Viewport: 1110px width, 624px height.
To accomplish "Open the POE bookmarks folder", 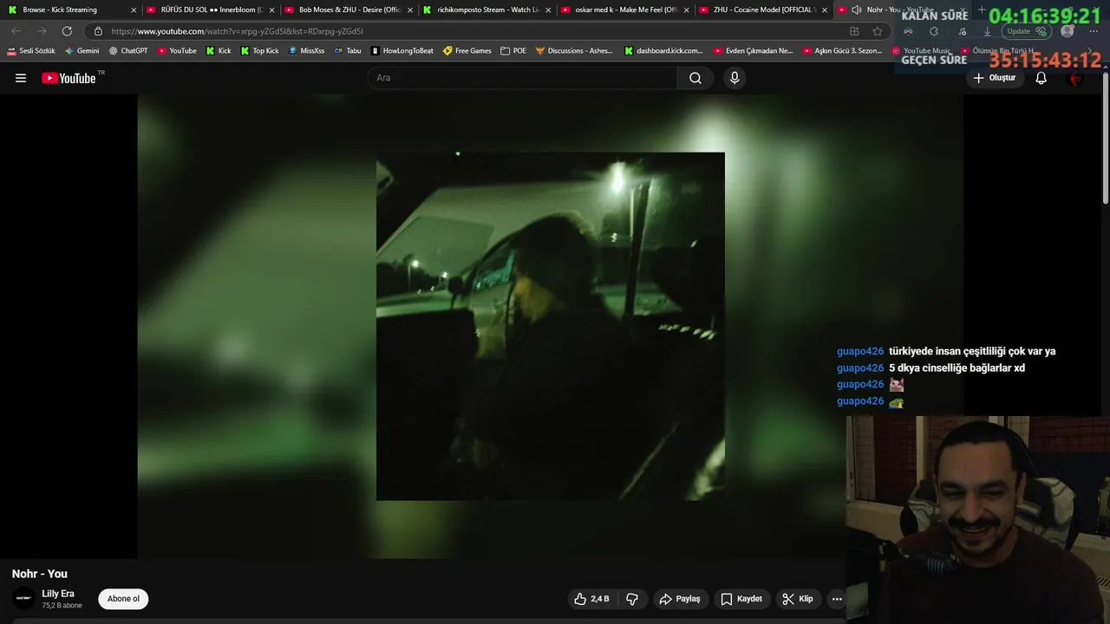I will [x=513, y=51].
